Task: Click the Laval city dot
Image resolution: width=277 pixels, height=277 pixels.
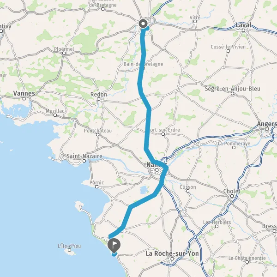Action: click(243, 30)
